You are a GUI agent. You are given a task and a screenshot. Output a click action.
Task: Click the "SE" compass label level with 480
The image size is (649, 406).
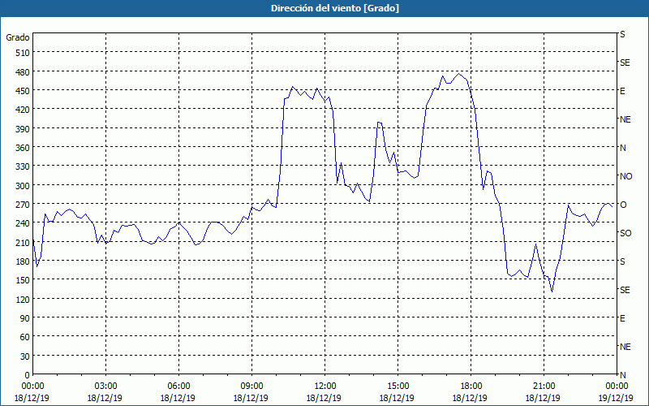point(625,63)
